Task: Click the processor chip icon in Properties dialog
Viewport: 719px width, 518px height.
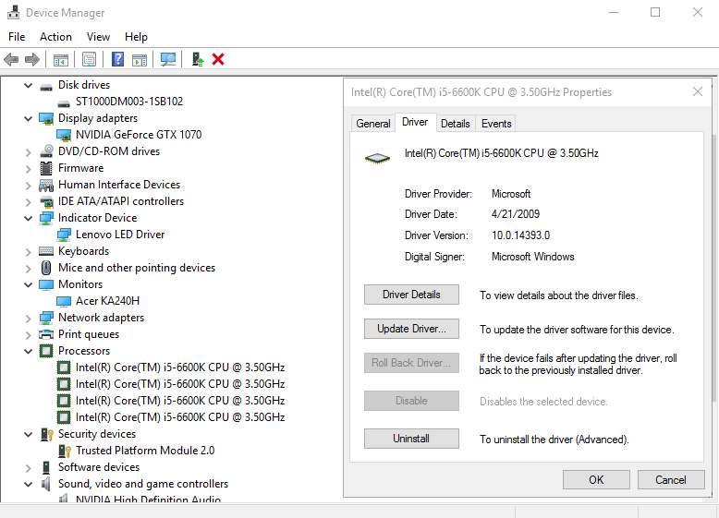Action: coord(377,159)
